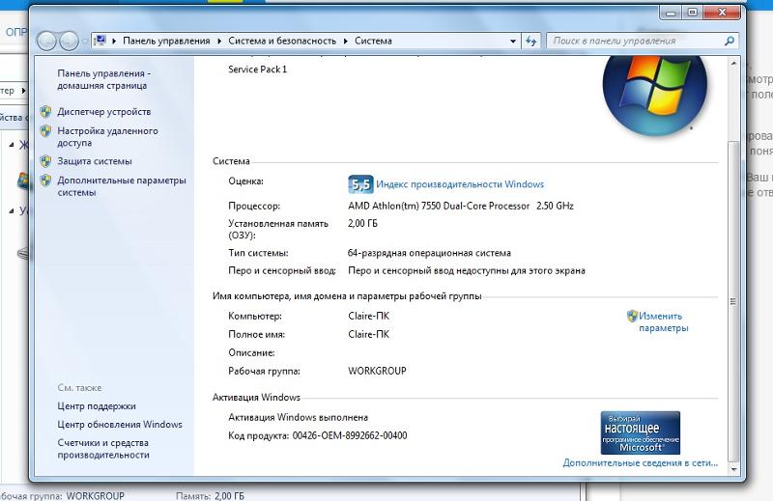Click the shield icon beside Изменить параметры
The image size is (773, 501).
click(x=632, y=316)
